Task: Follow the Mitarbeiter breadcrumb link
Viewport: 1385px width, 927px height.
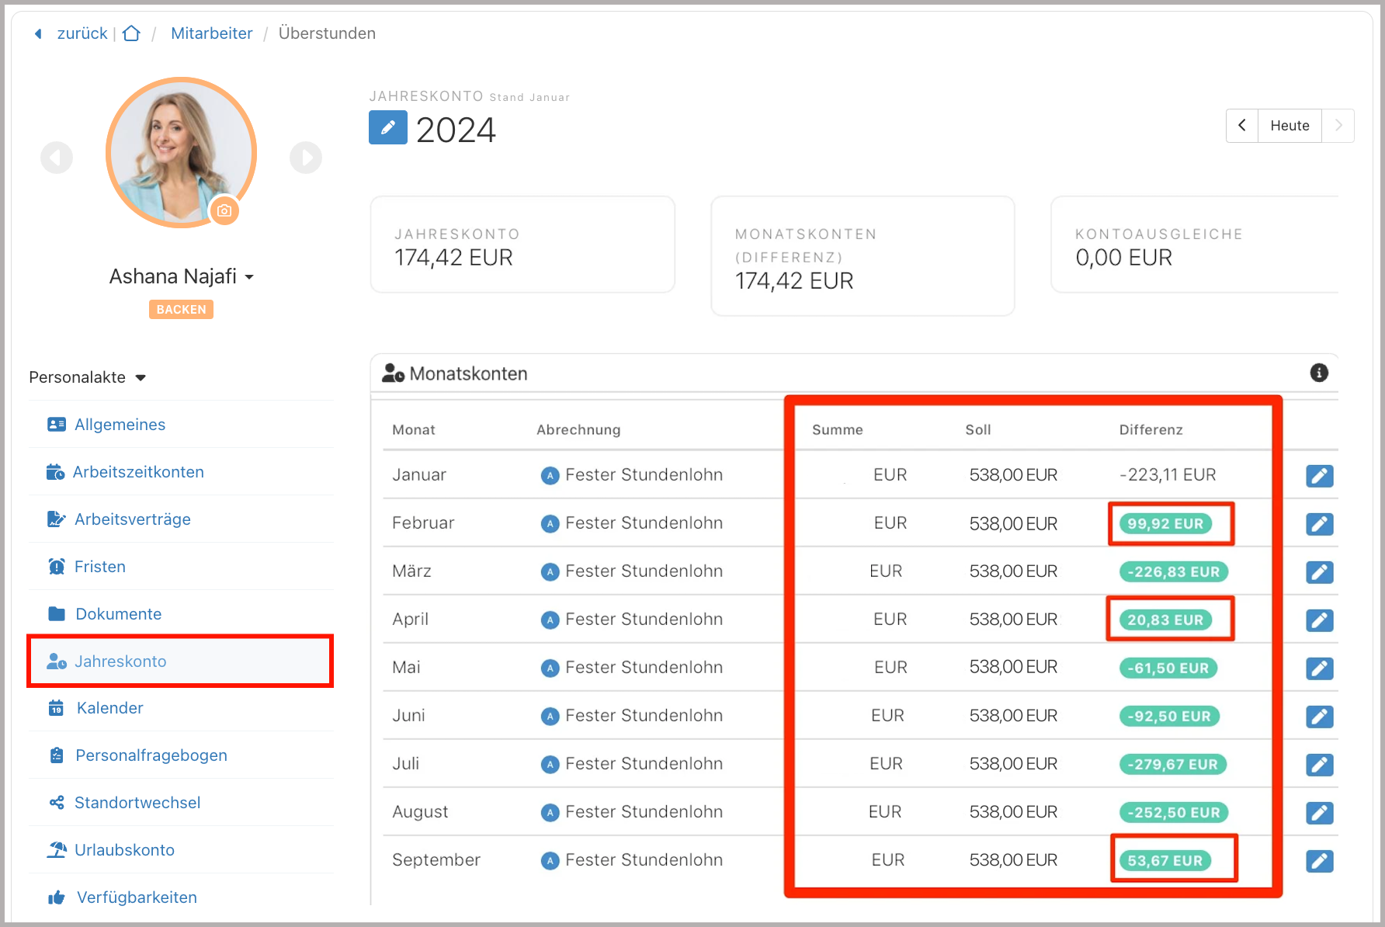Action: 211,33
